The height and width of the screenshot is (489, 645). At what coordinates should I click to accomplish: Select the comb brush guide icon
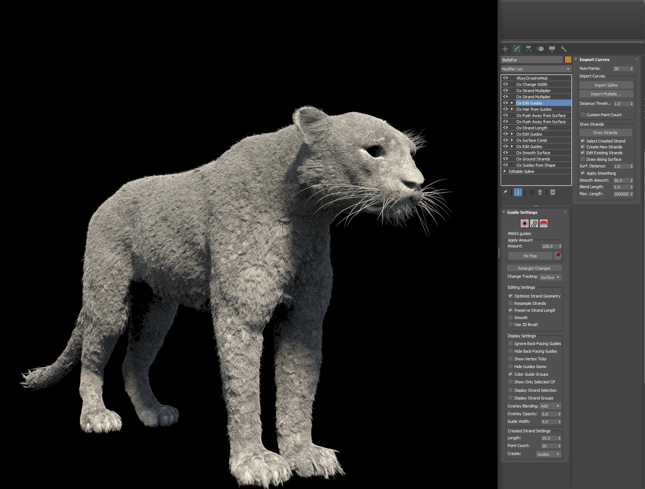click(544, 223)
